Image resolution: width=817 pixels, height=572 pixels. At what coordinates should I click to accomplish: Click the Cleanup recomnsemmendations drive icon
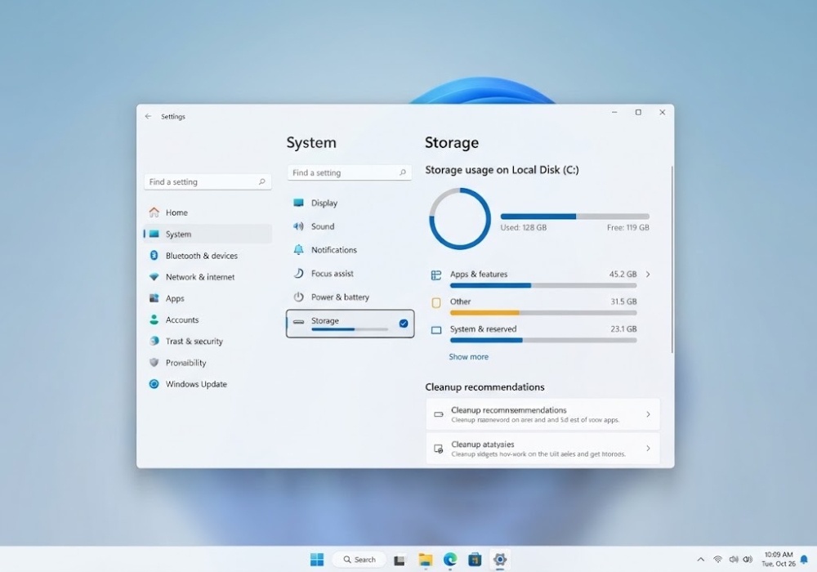[439, 414]
